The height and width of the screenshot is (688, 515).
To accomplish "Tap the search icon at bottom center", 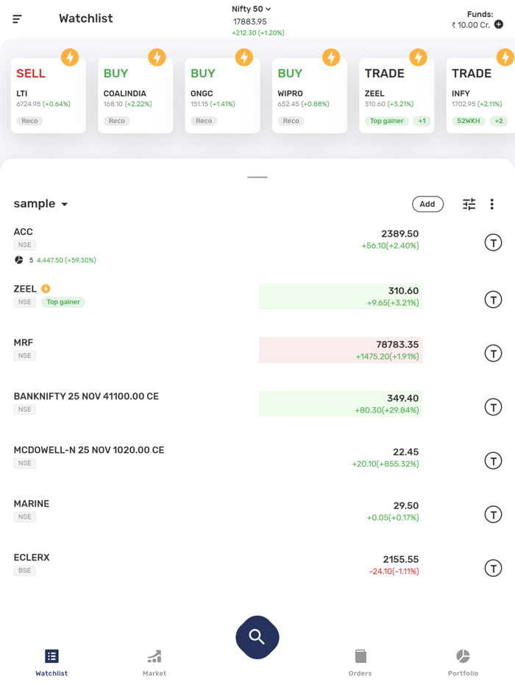I will click(257, 636).
